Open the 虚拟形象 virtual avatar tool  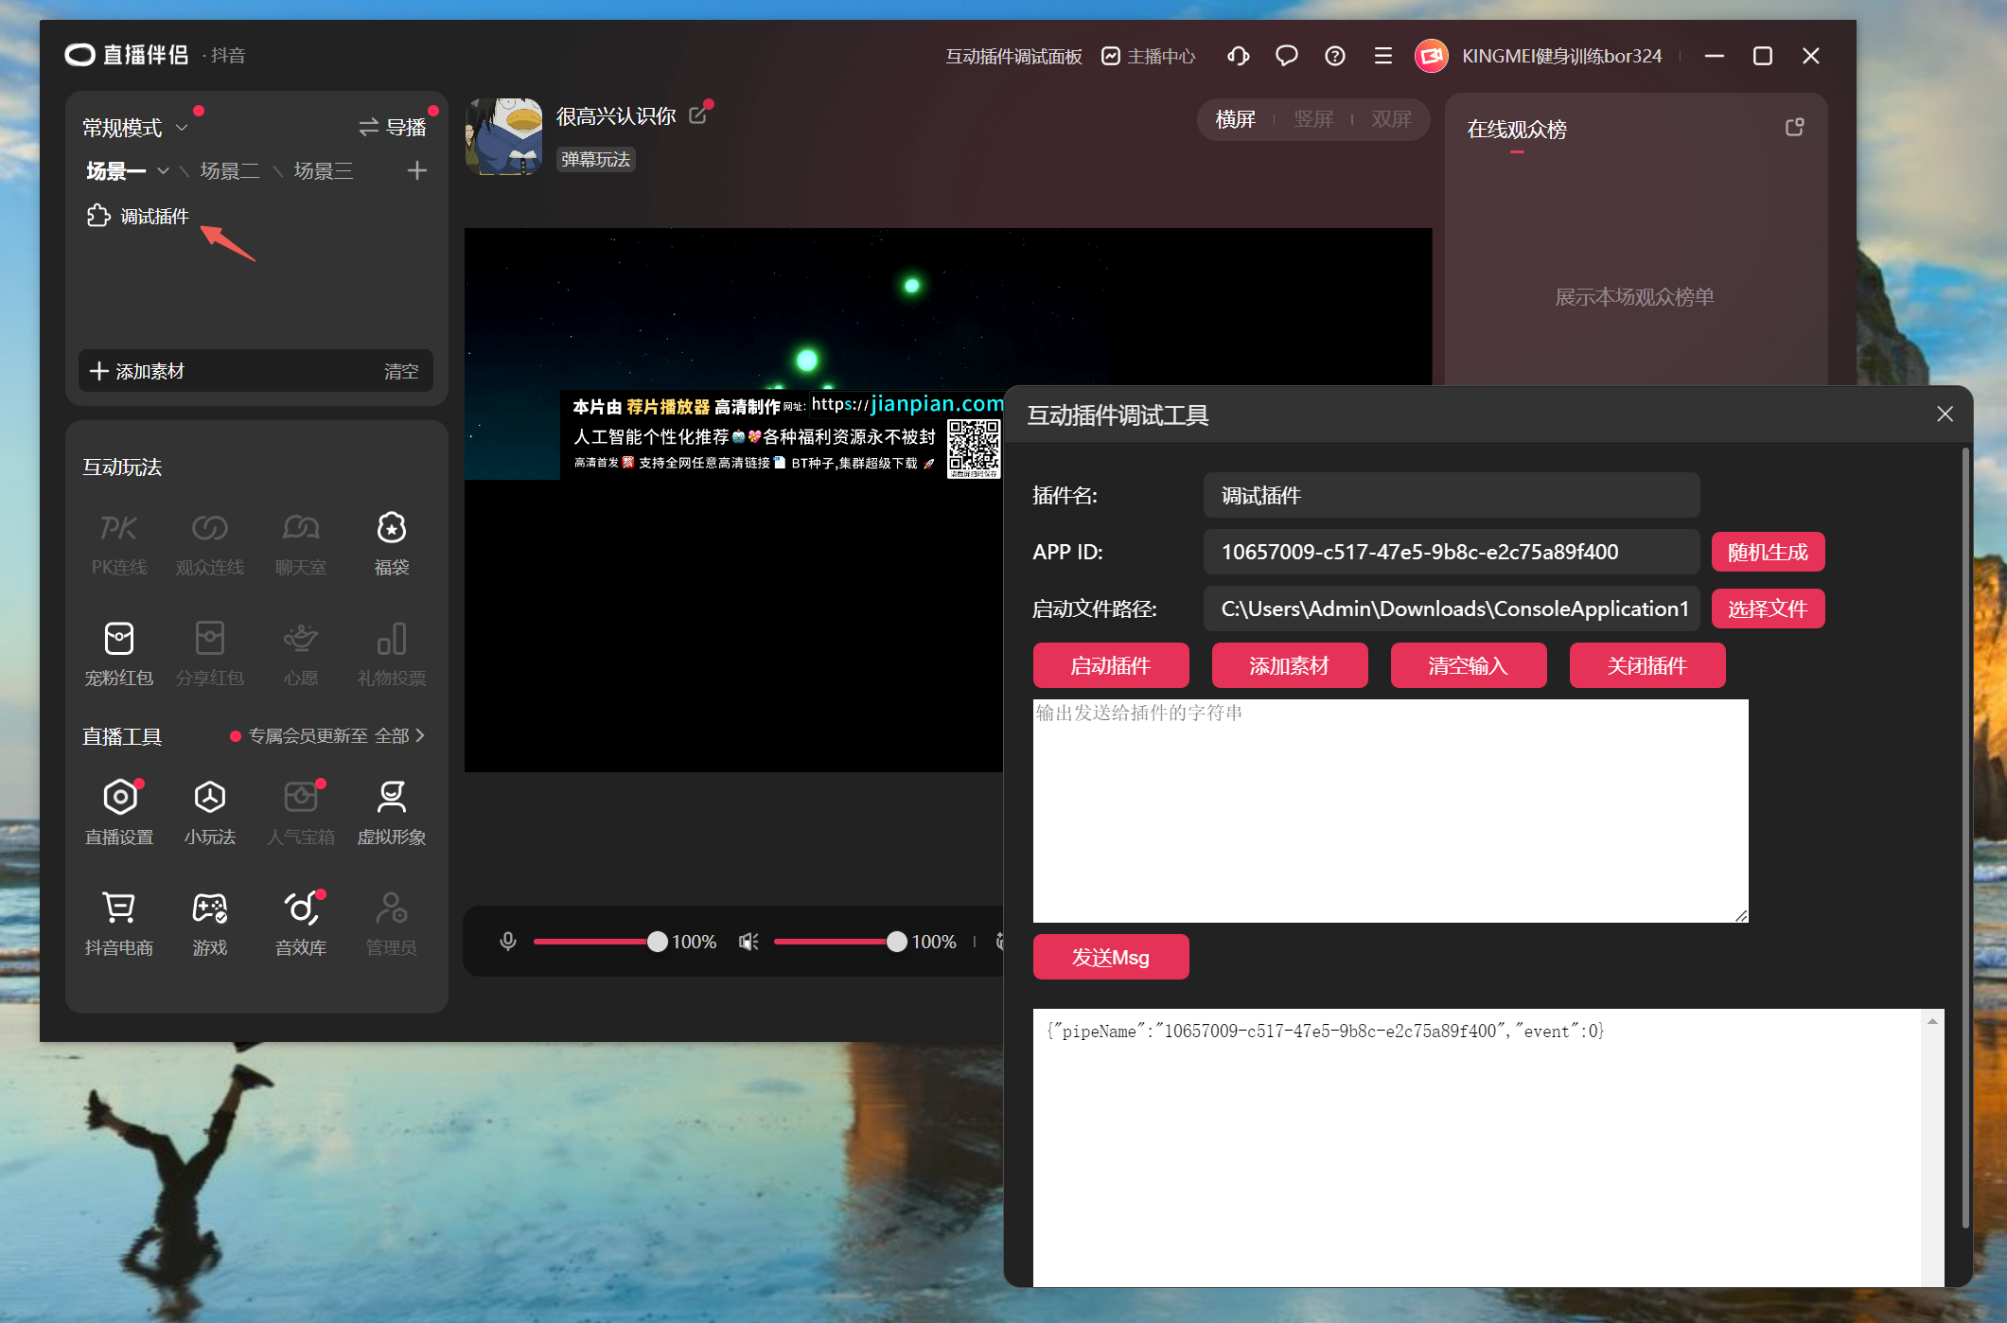coord(391,798)
